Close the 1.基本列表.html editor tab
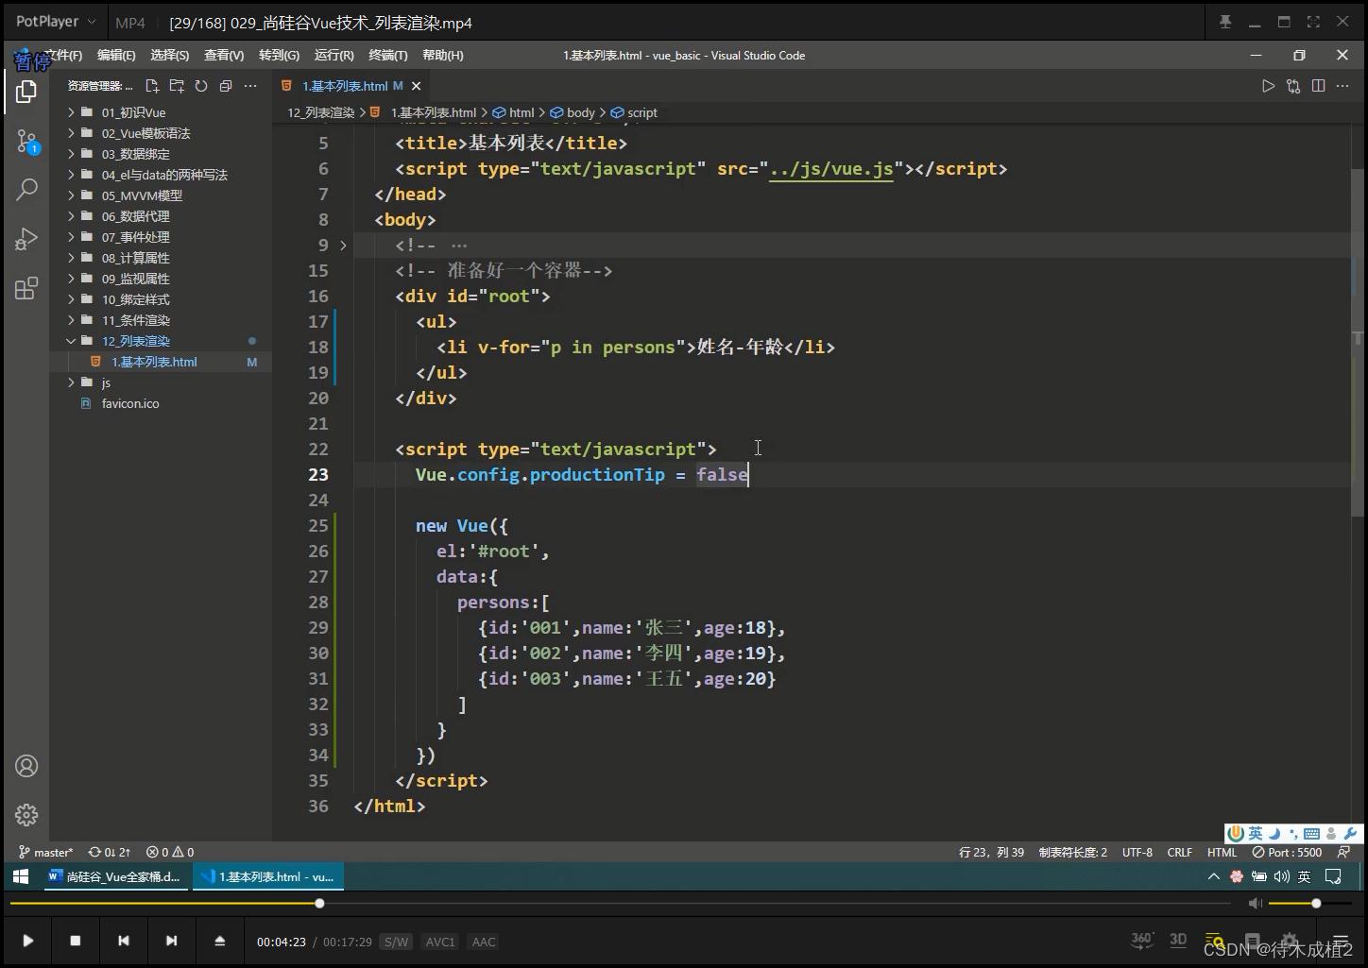Image resolution: width=1368 pixels, height=968 pixels. (x=417, y=86)
